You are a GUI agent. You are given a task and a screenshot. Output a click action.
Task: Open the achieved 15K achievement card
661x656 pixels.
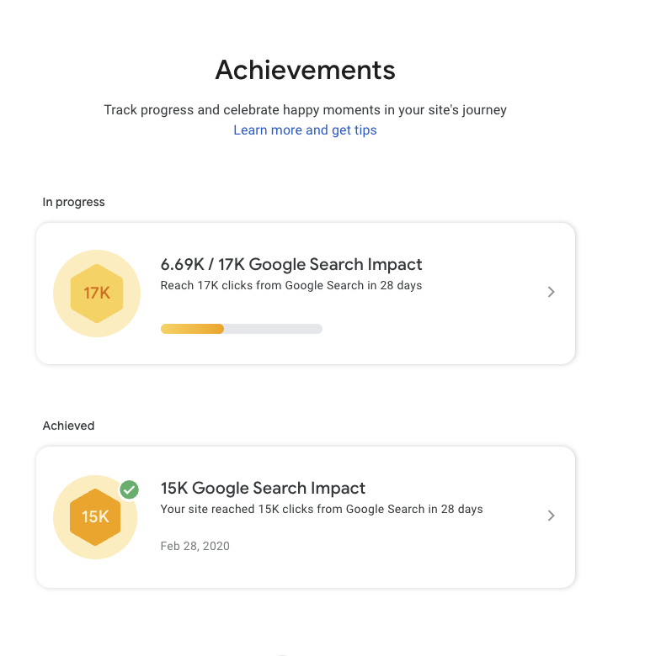click(306, 517)
